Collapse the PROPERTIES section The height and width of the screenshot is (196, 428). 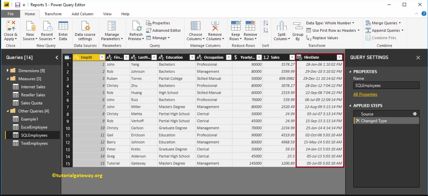coord(350,72)
